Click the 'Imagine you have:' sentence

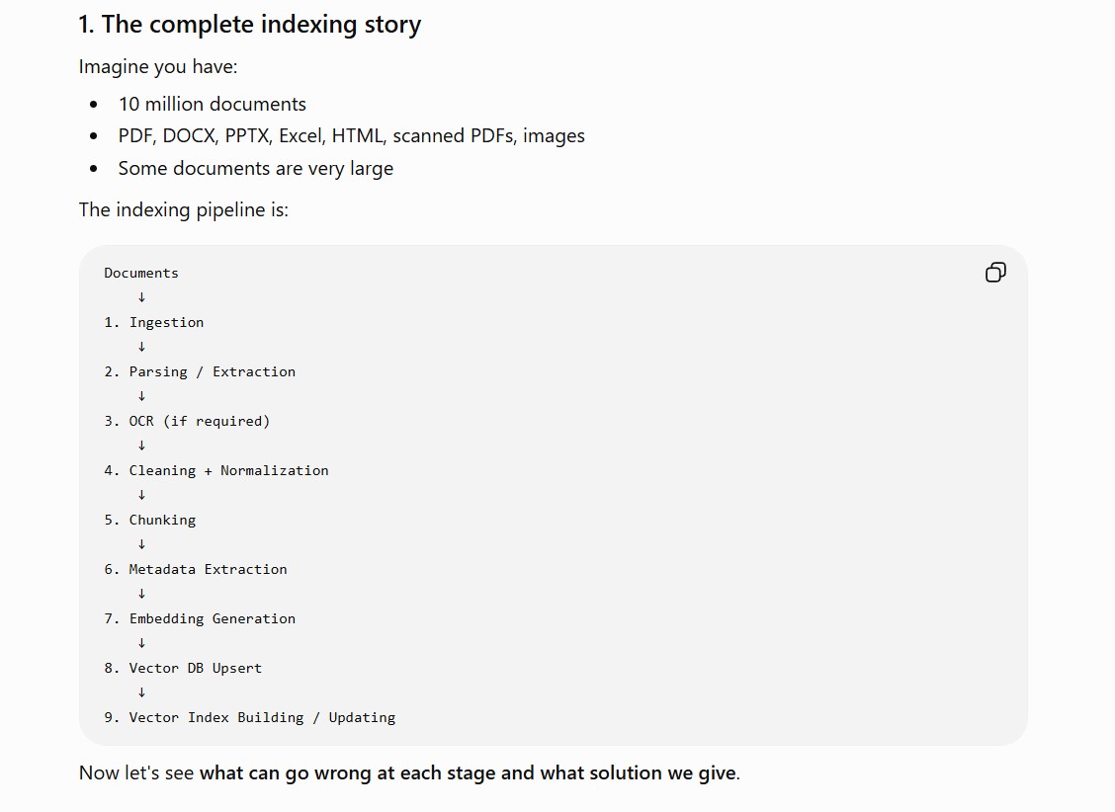pos(158,66)
